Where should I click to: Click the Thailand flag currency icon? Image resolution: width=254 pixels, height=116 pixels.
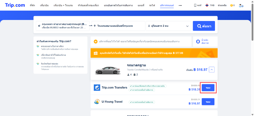coord(207,5)
